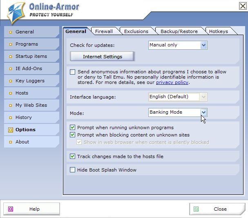This screenshot has height=218, width=248.
Task: Enable Hide Boot Splash Window checkbox
Action: (72, 170)
